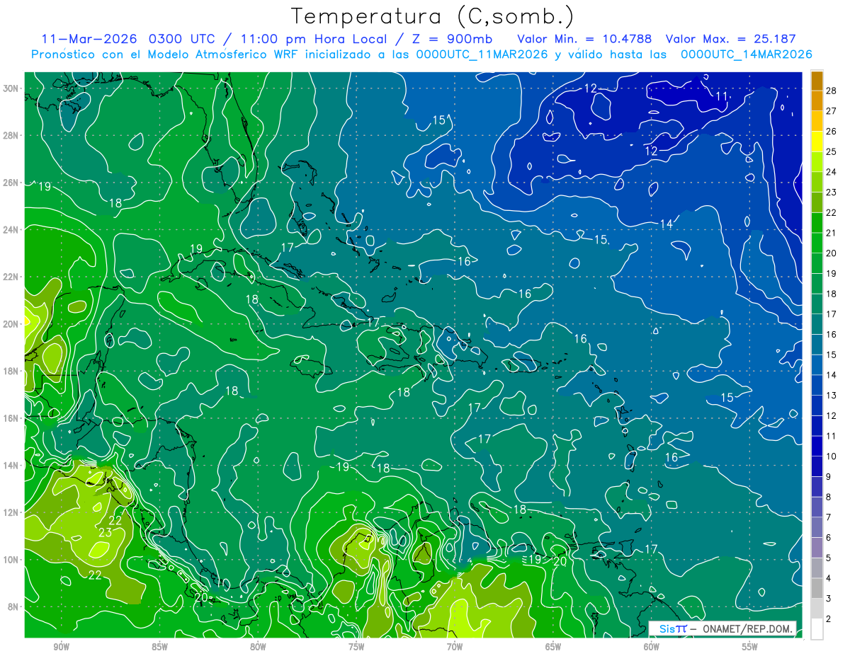Click the title Temperatura (C,somb.)
The width and height of the screenshot is (850, 656).
click(433, 17)
